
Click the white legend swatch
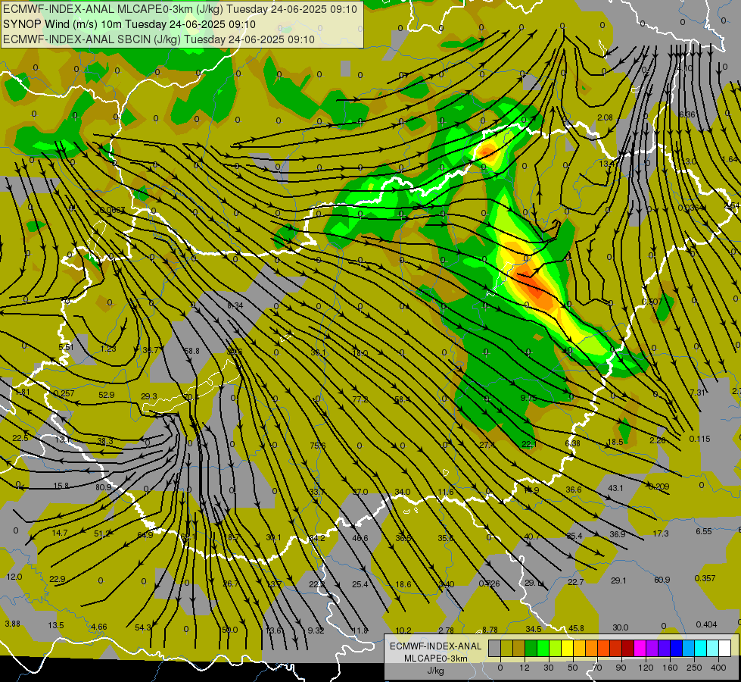(725, 649)
